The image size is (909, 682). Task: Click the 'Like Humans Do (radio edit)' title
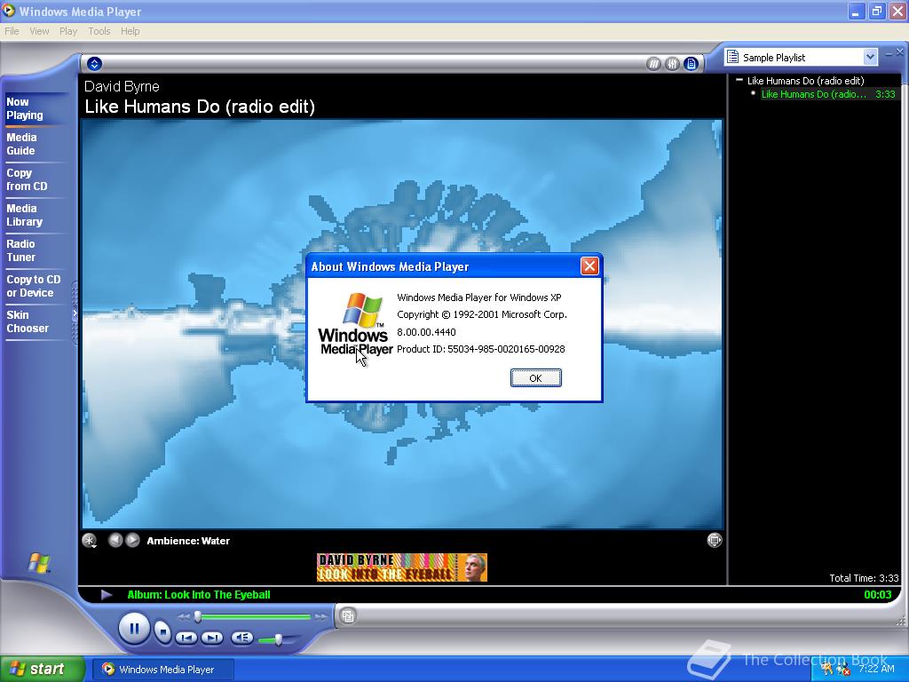pyautogui.click(x=200, y=107)
